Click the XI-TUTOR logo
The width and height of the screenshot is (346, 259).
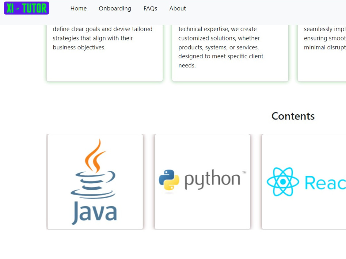tap(27, 8)
